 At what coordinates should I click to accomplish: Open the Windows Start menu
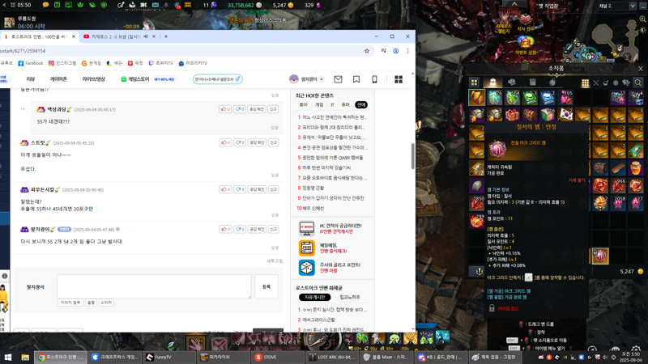pyautogui.click(x=8, y=357)
